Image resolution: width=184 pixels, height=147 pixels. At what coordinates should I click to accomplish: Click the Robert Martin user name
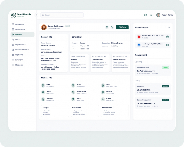(x=167, y=15)
